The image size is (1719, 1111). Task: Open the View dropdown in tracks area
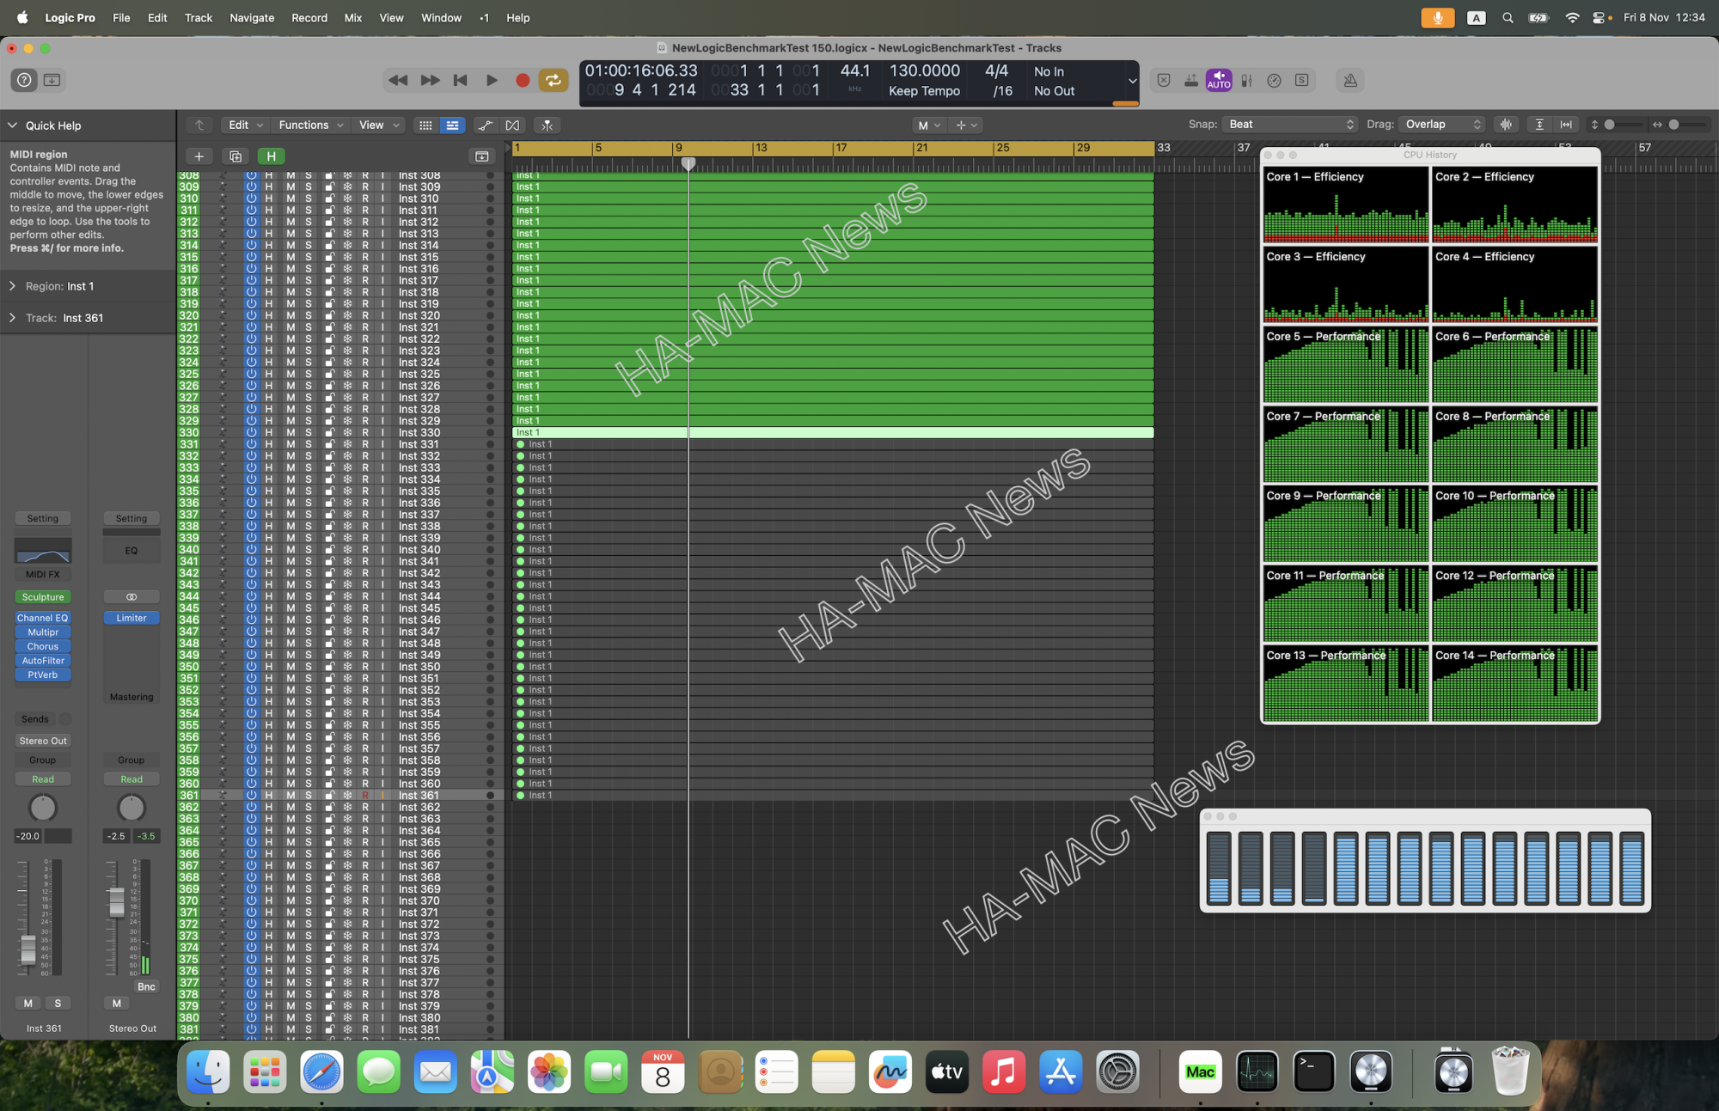[x=379, y=125]
